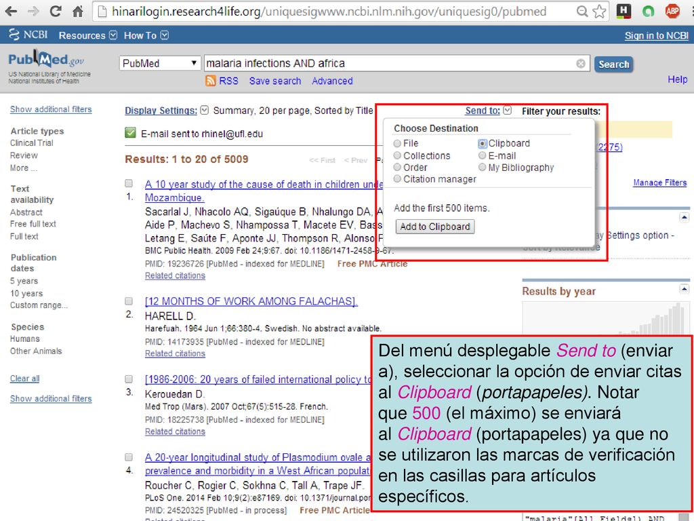This screenshot has height=521, width=694.
Task: Select the Citation manager radio button
Action: point(397,178)
